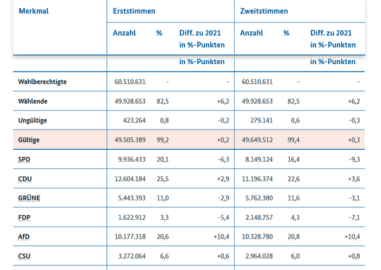
Task: Click the Zweitstimmen column header
Action: (x=264, y=11)
